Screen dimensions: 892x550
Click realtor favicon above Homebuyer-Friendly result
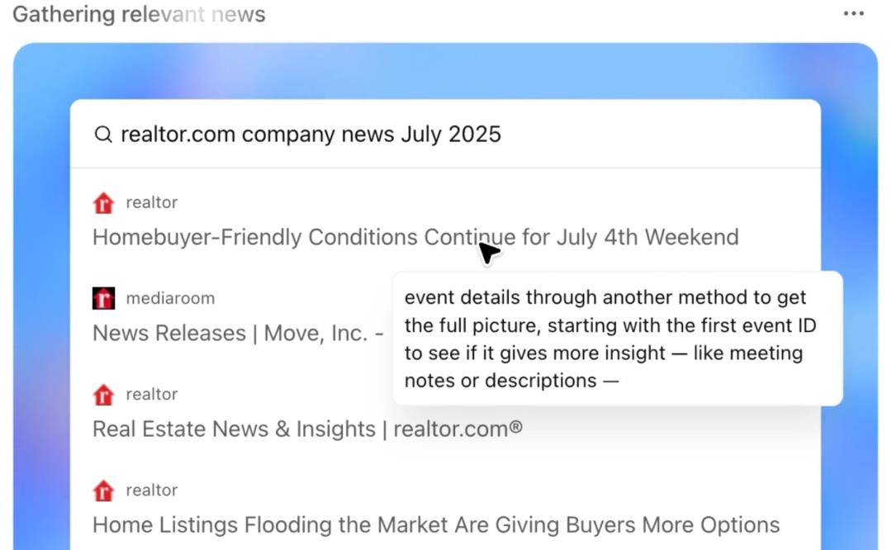point(103,202)
